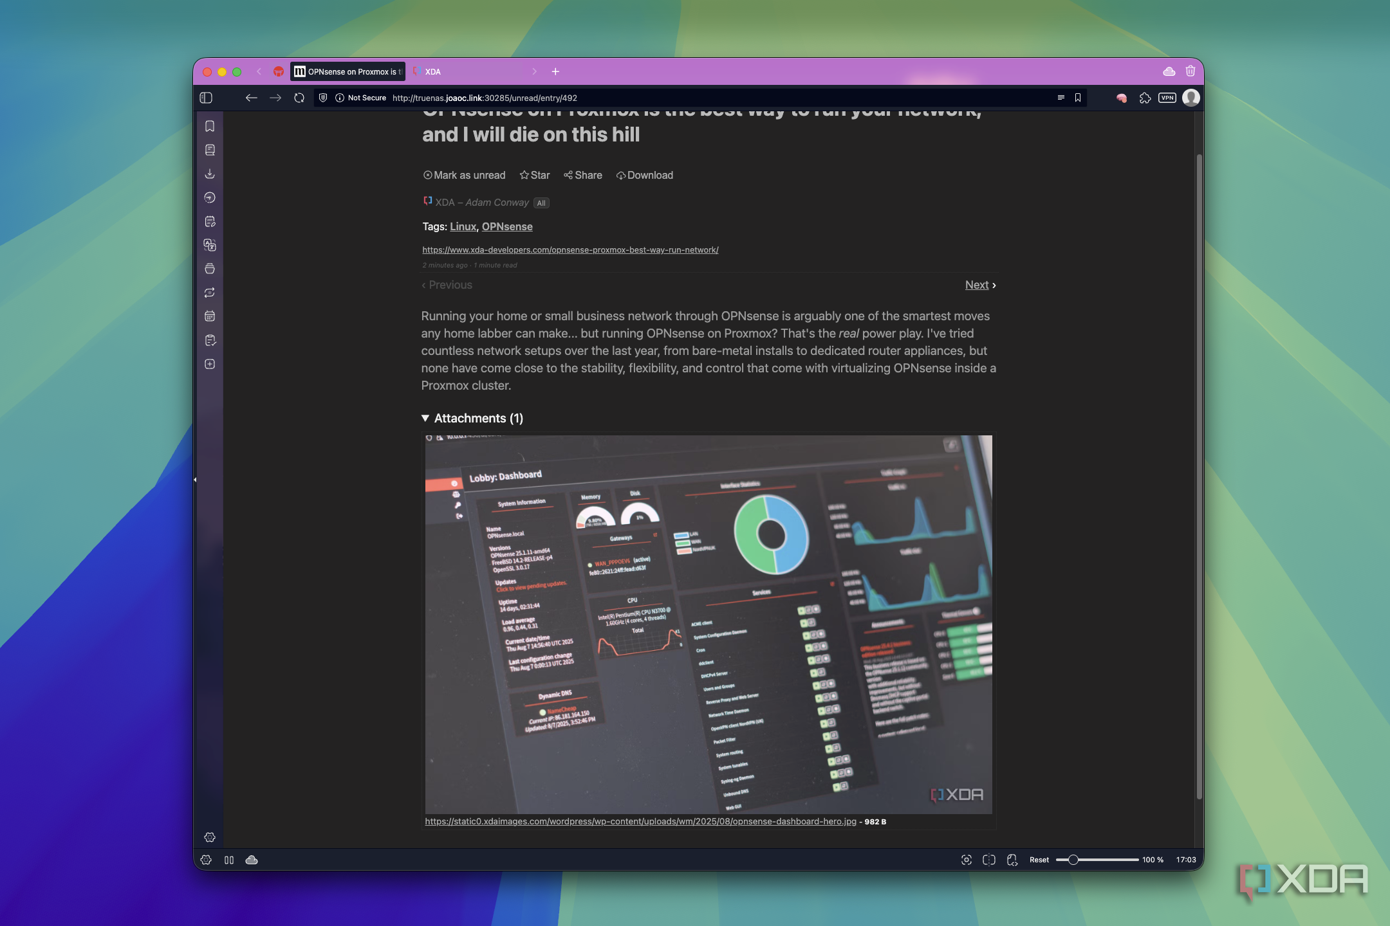Open the extensions puzzle icon

(x=1145, y=98)
